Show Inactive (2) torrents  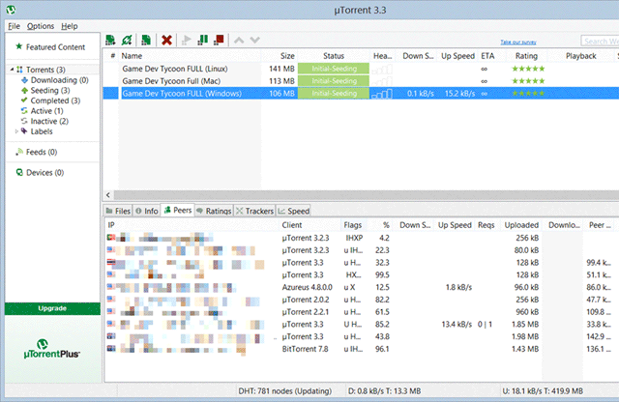coord(44,121)
